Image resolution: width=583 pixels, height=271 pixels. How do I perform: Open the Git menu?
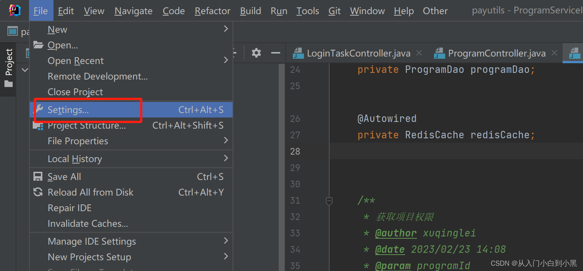coord(334,11)
